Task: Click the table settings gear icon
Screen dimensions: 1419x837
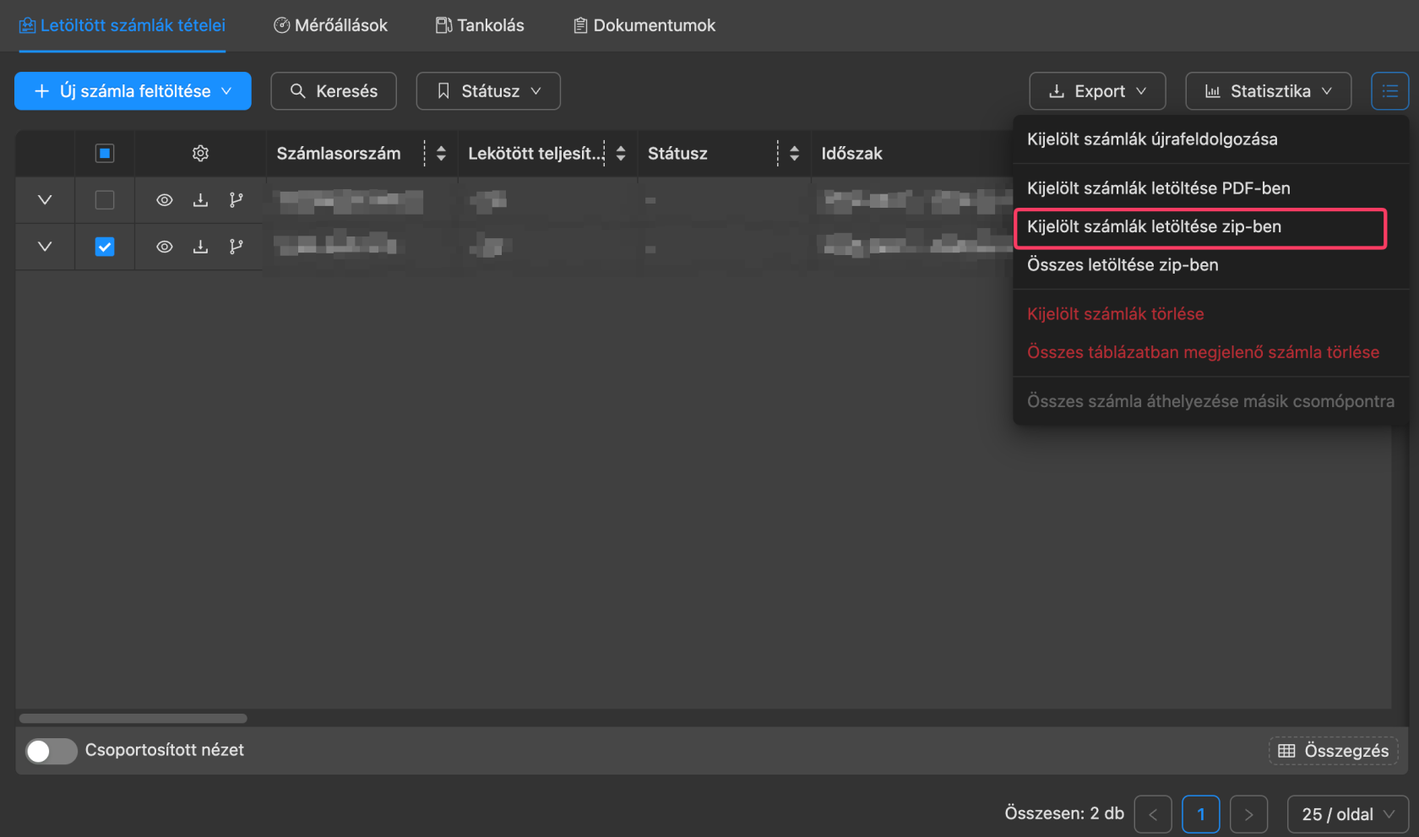Action: (200, 154)
